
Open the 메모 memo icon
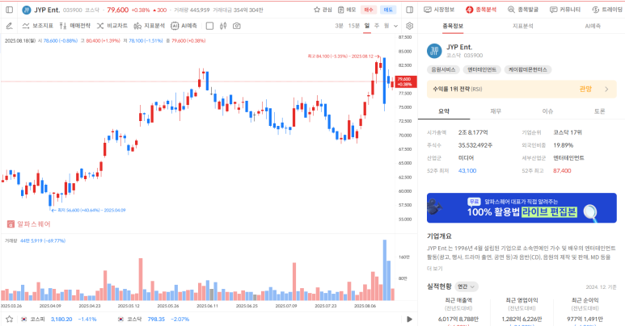click(341, 10)
